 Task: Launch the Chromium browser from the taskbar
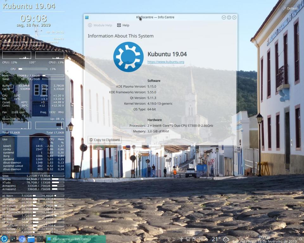(x=22, y=239)
